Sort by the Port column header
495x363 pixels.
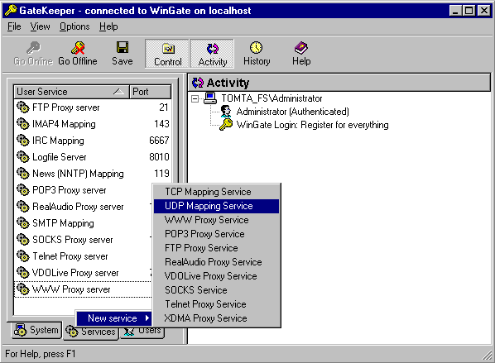point(151,92)
